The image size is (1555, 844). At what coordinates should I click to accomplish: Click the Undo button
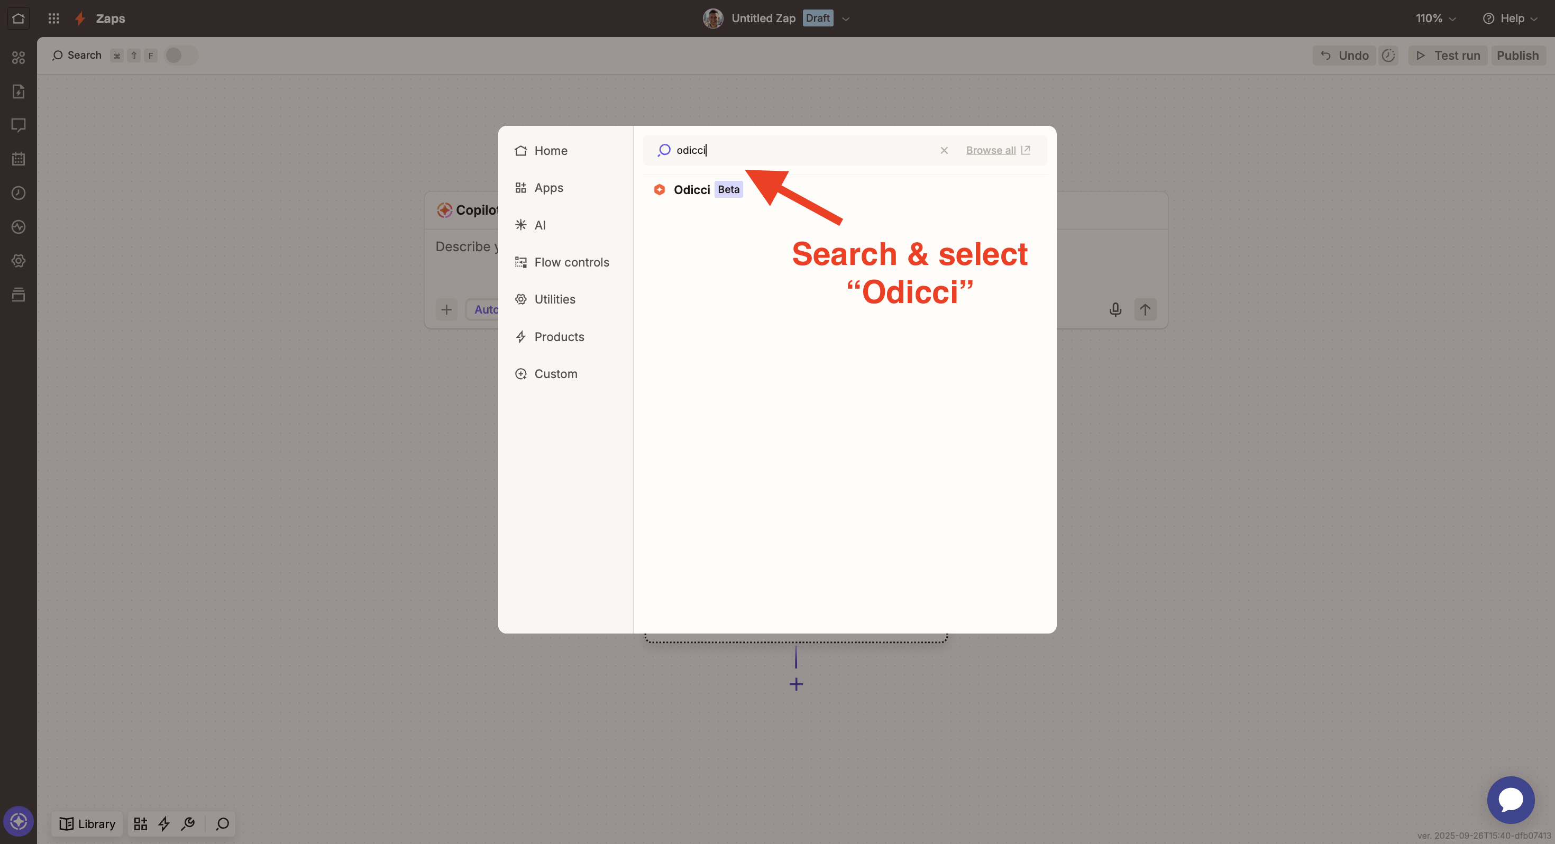click(x=1344, y=56)
